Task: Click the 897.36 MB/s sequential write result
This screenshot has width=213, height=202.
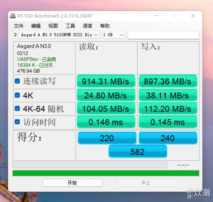Action: [168, 81]
